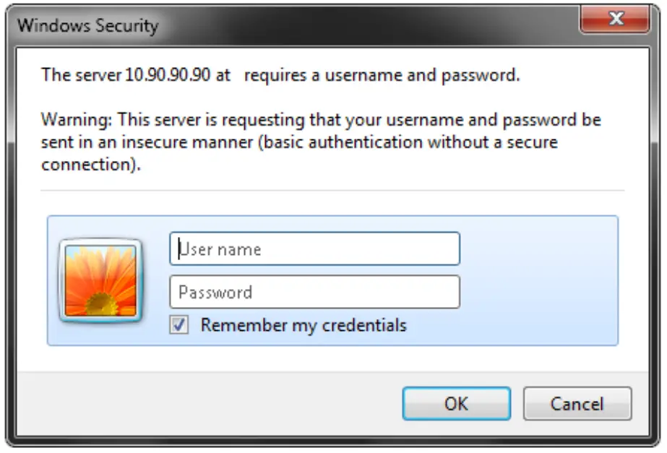The height and width of the screenshot is (453, 667).
Task: Click the empty title bar area beside the title
Action: coord(361,26)
